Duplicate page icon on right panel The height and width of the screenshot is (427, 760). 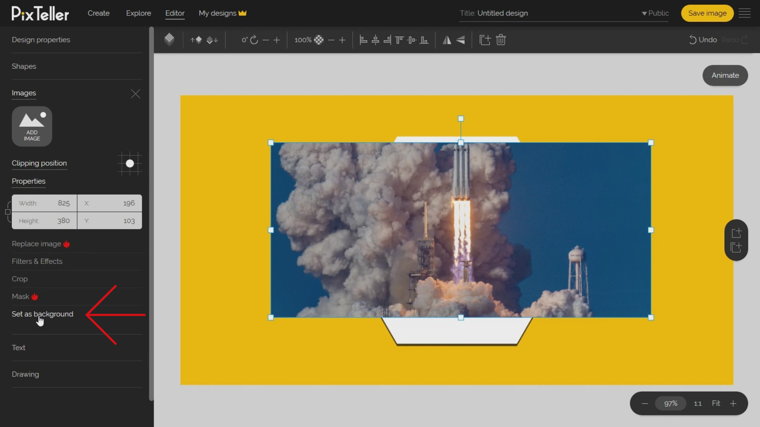pyautogui.click(x=736, y=248)
